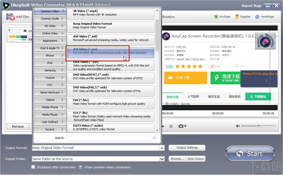Stop preview playback

pos(171,126)
